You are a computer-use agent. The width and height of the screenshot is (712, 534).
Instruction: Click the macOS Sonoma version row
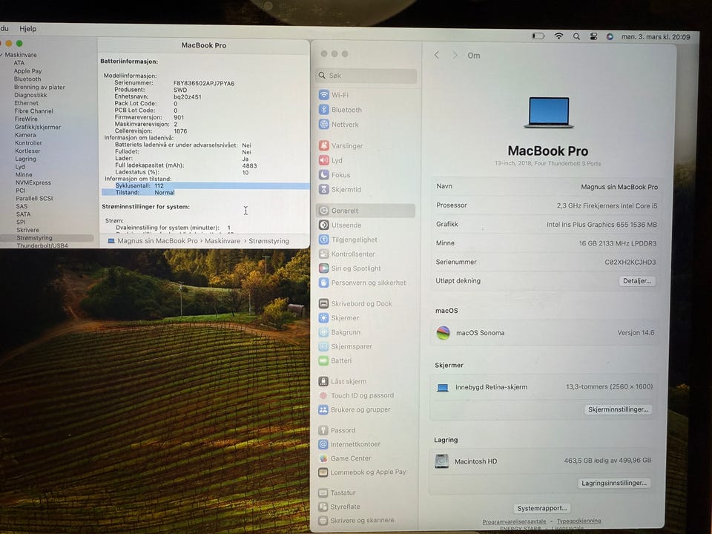coord(545,333)
